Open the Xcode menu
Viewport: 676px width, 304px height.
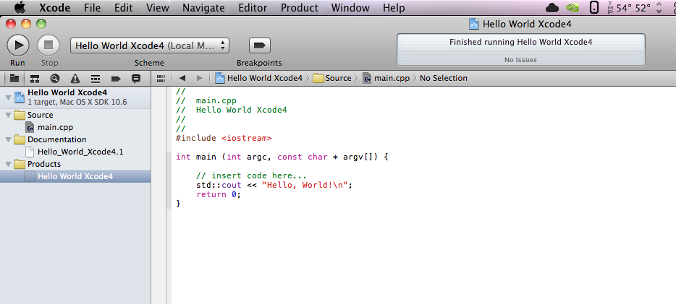click(x=54, y=8)
